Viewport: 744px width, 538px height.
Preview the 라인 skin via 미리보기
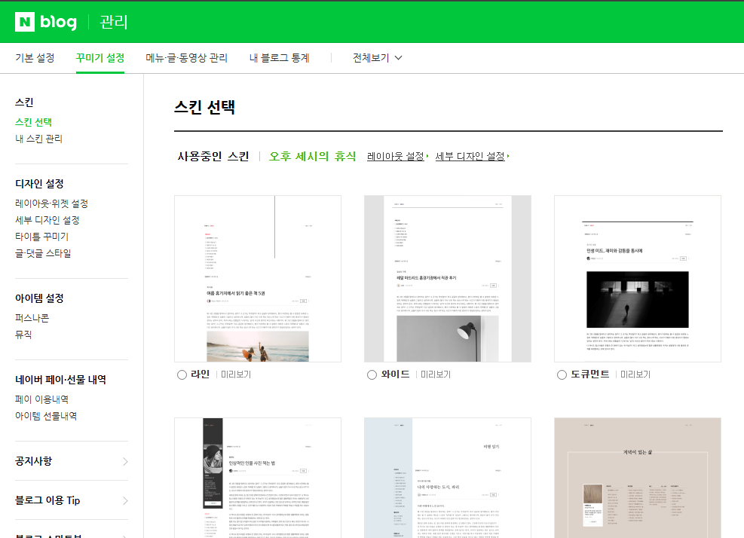coord(236,374)
